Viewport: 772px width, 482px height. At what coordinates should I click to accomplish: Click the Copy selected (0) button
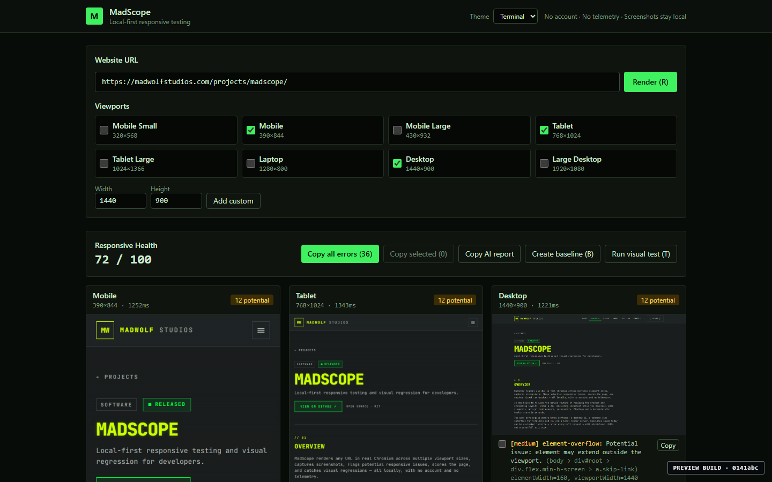(419, 254)
